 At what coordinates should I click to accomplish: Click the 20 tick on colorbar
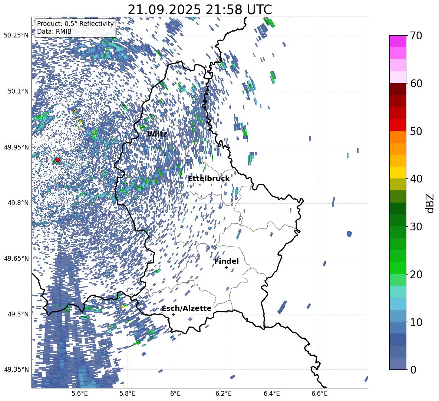[x=416, y=275]
